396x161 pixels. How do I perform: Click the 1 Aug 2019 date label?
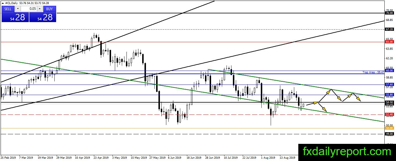click(x=268, y=158)
